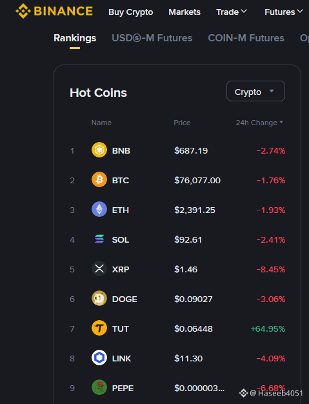The height and width of the screenshot is (404, 309).
Task: Expand the Trade menu chevron
Action: point(244,12)
